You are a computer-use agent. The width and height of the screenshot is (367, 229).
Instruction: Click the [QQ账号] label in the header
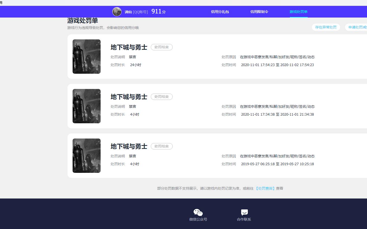140,12
